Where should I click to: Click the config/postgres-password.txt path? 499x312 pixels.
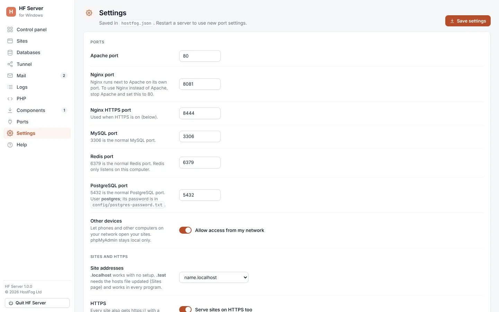click(x=128, y=205)
